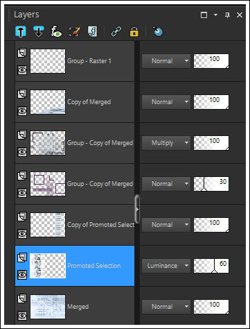The image size is (250, 329).
Task: Click the edit selection paintbrush icon
Action: (75, 31)
